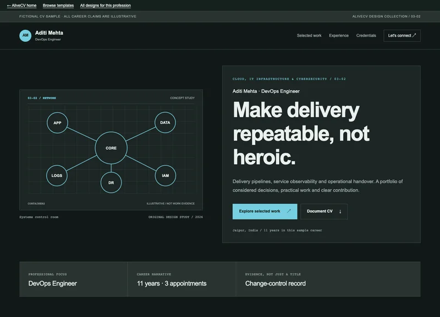Open Browse templates link
The width and height of the screenshot is (440, 317).
coord(58,6)
